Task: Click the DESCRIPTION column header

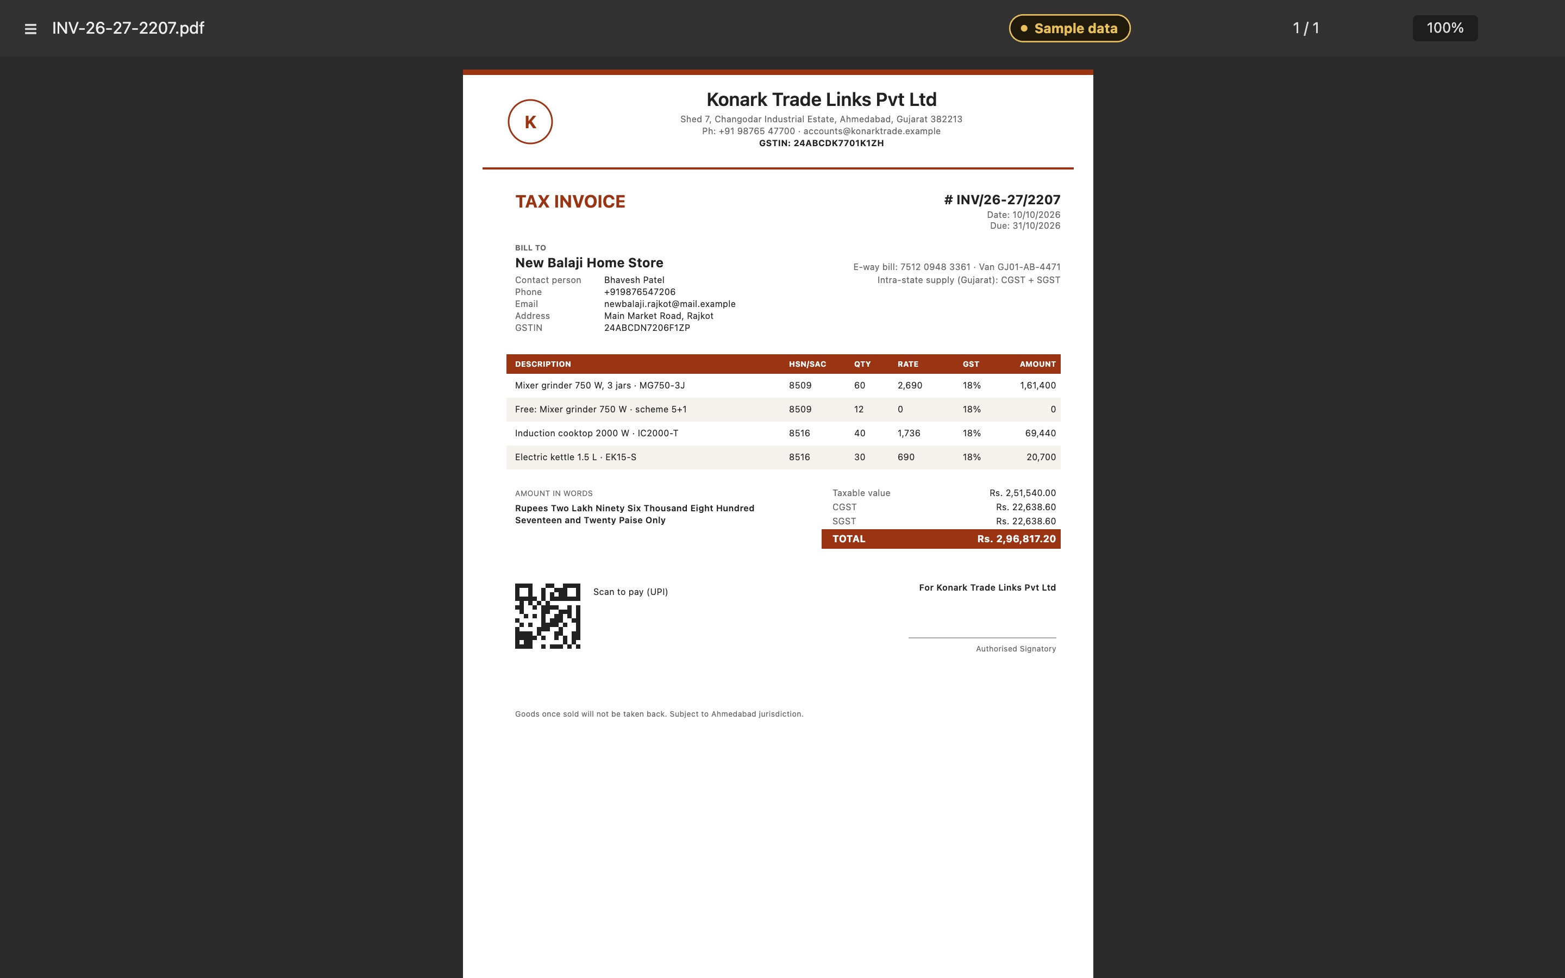Action: tap(542, 364)
